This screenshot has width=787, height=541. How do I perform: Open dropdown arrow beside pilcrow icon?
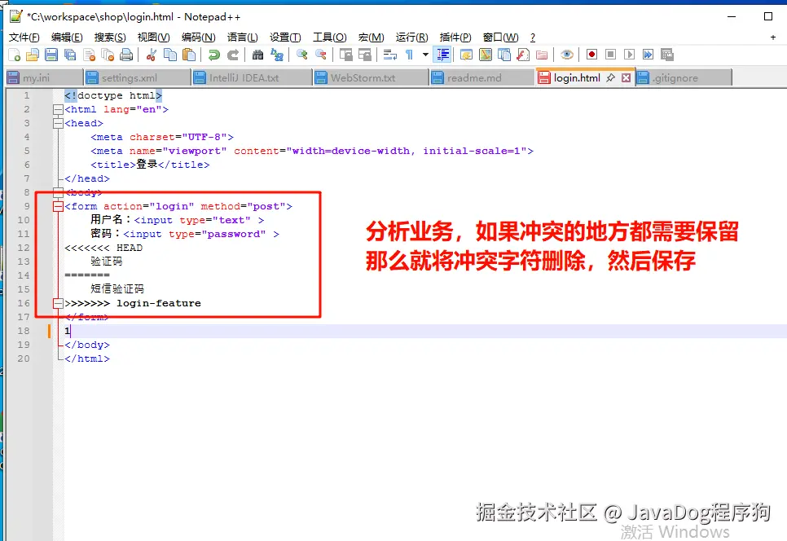(x=425, y=55)
